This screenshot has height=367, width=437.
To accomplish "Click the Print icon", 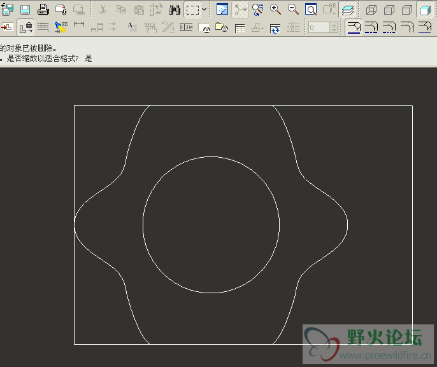I will (x=43, y=10).
